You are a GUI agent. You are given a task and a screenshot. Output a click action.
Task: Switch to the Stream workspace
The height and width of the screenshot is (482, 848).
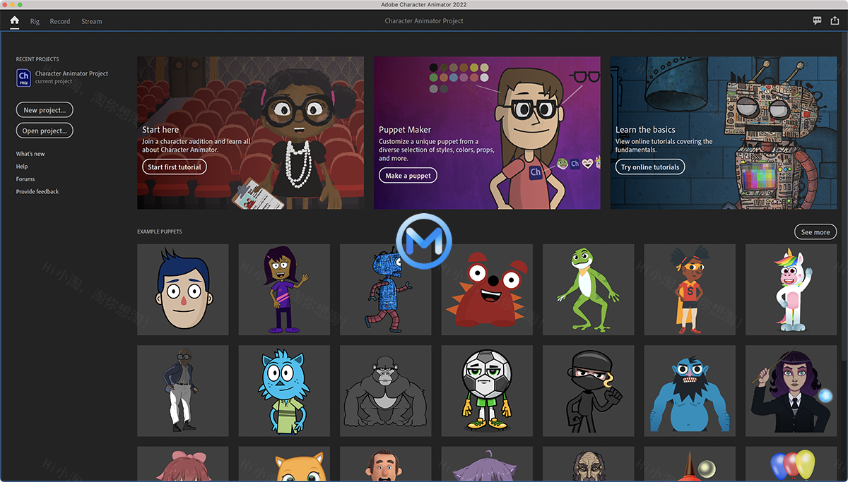91,21
